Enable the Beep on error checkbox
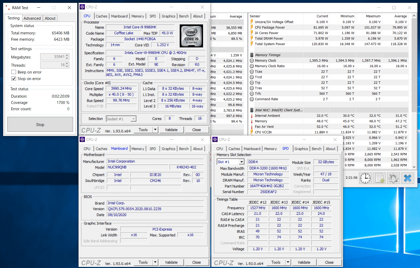Screen dimensions: 420x268 click(14, 72)
